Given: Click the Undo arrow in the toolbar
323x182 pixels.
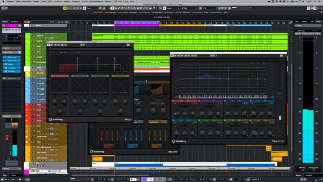Looking at the screenshot, I should pos(3,8).
